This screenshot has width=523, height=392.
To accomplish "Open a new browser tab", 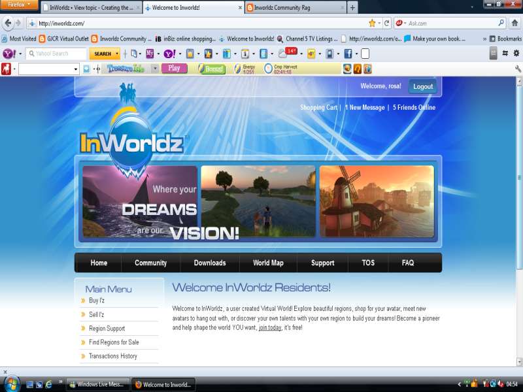I will tap(352, 7).
